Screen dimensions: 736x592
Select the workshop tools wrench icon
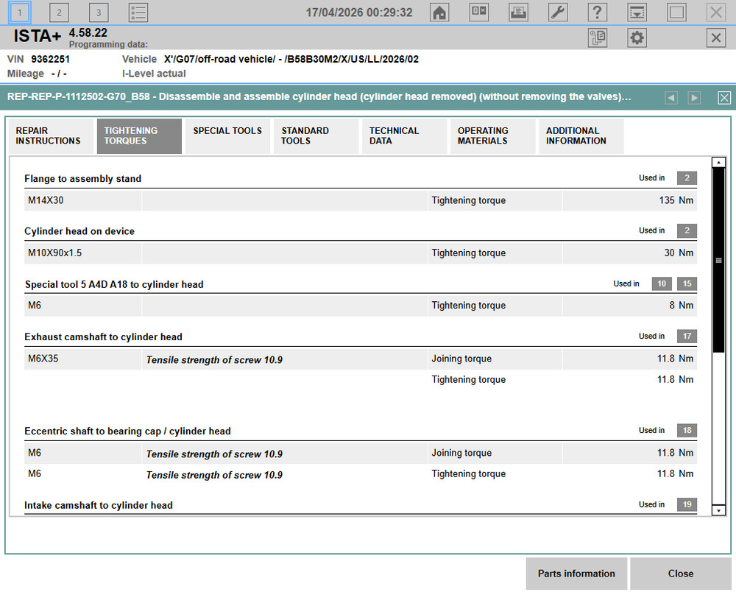coord(557,12)
